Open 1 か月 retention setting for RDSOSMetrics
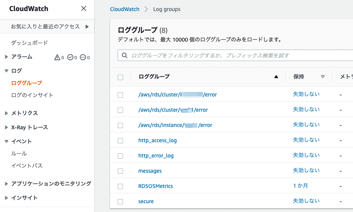353x212 pixels. pos(300,186)
